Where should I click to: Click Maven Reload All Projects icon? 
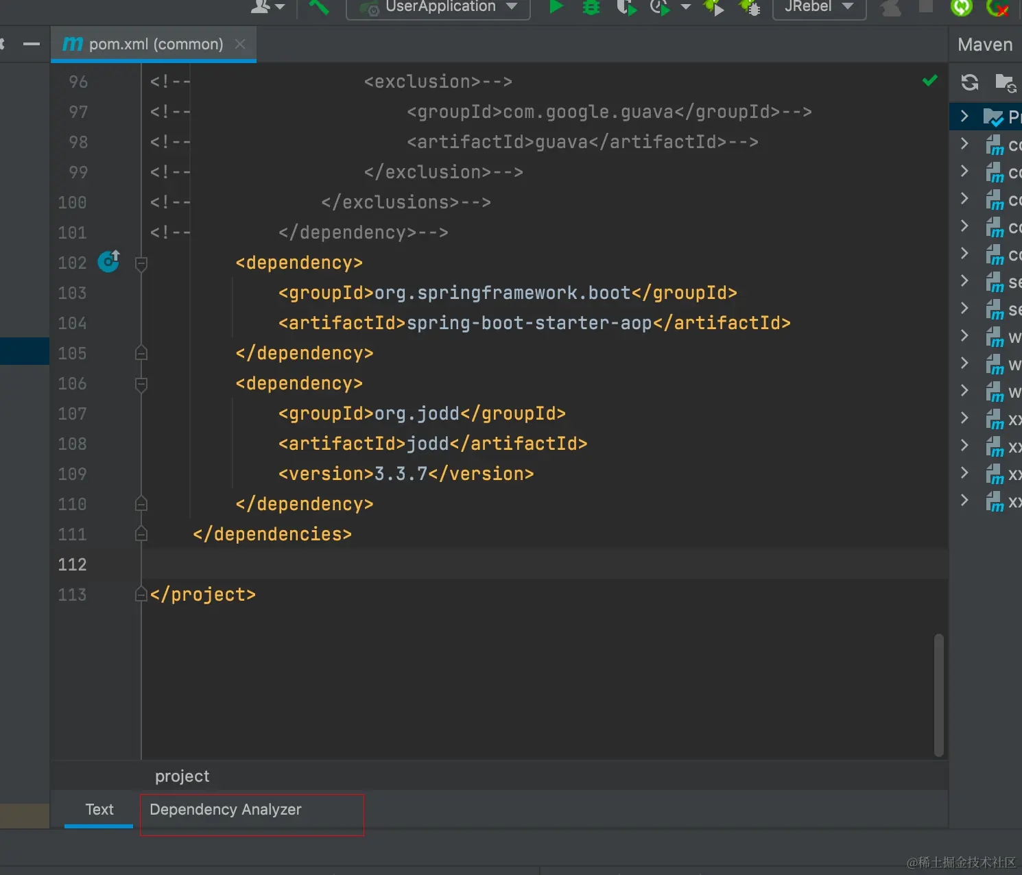pyautogui.click(x=969, y=82)
